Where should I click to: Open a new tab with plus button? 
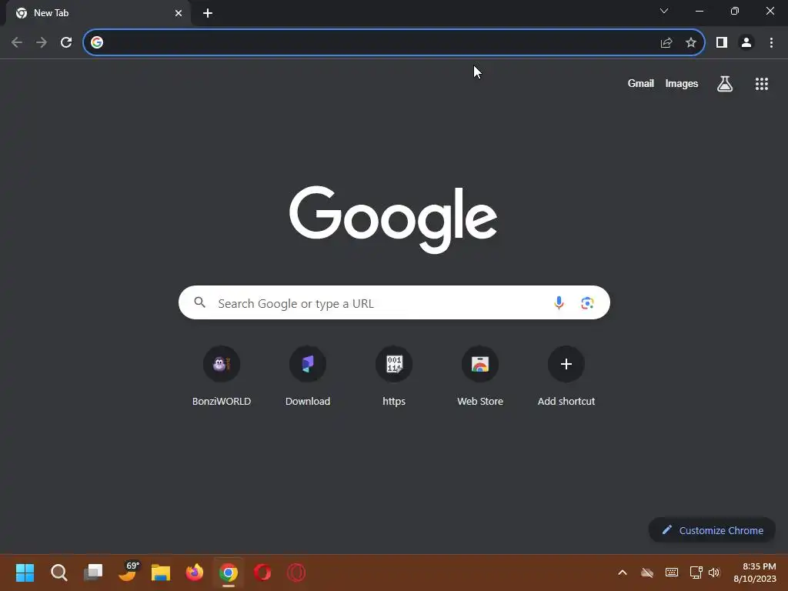208,13
